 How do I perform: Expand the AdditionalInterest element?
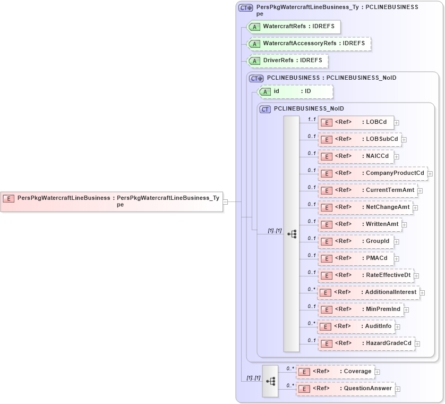pos(422,292)
